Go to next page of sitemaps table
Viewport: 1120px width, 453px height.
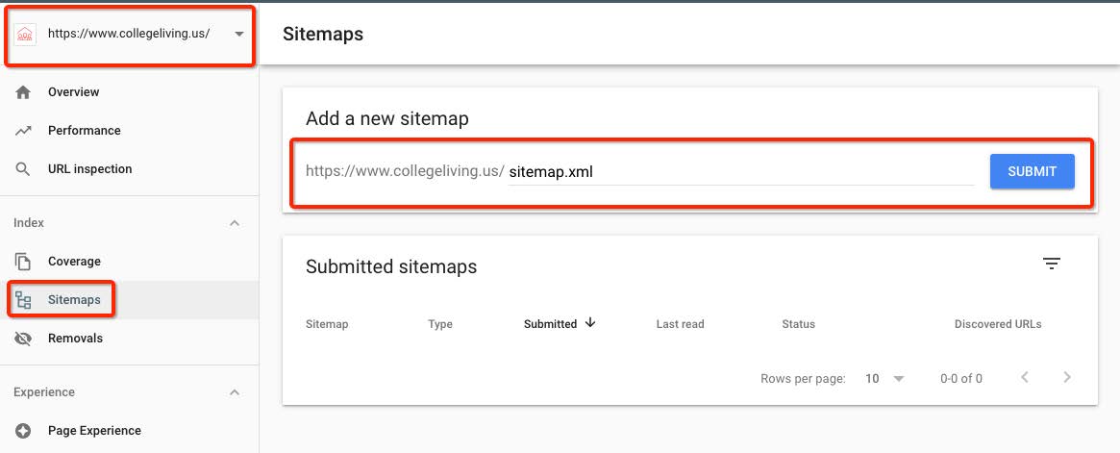pyautogui.click(x=1067, y=377)
